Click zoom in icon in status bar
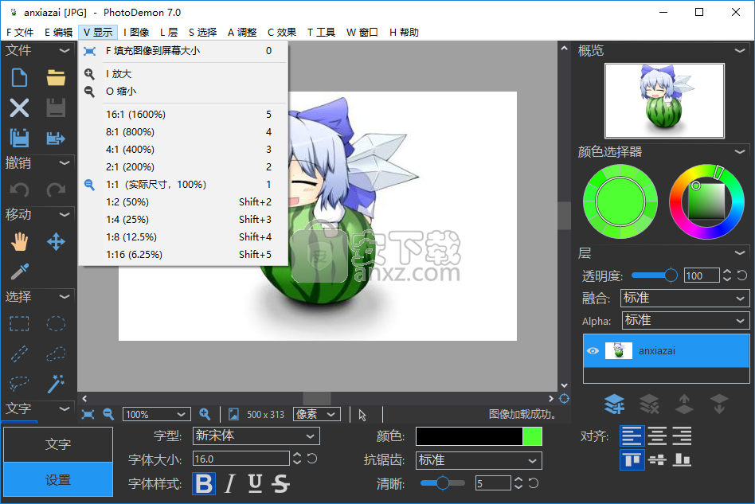The height and width of the screenshot is (504, 755). point(205,415)
